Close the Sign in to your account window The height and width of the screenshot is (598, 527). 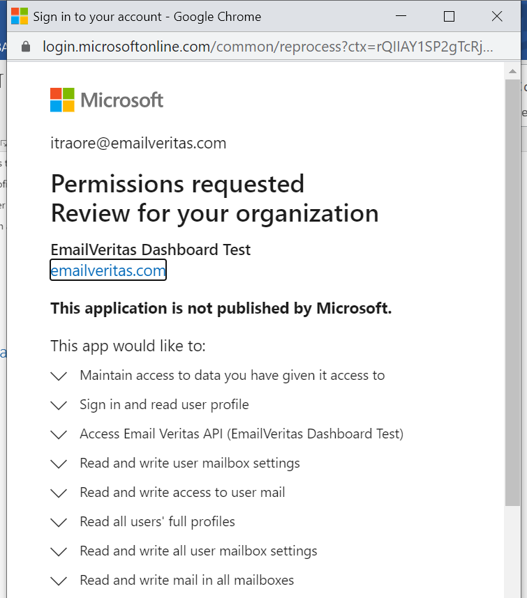click(497, 16)
